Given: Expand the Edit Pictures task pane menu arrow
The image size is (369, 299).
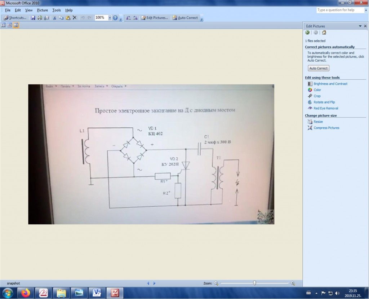Looking at the screenshot, I should coord(360,26).
